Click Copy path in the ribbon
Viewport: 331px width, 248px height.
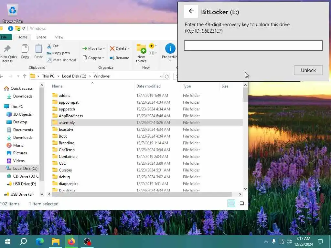tap(58, 53)
